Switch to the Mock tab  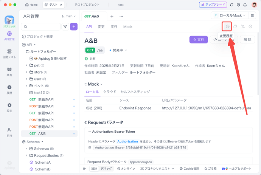click(x=127, y=27)
